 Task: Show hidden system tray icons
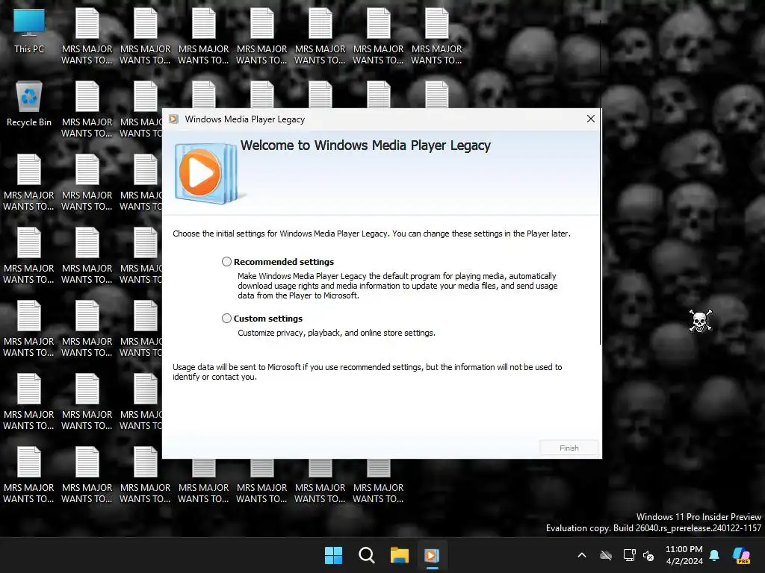click(x=581, y=555)
